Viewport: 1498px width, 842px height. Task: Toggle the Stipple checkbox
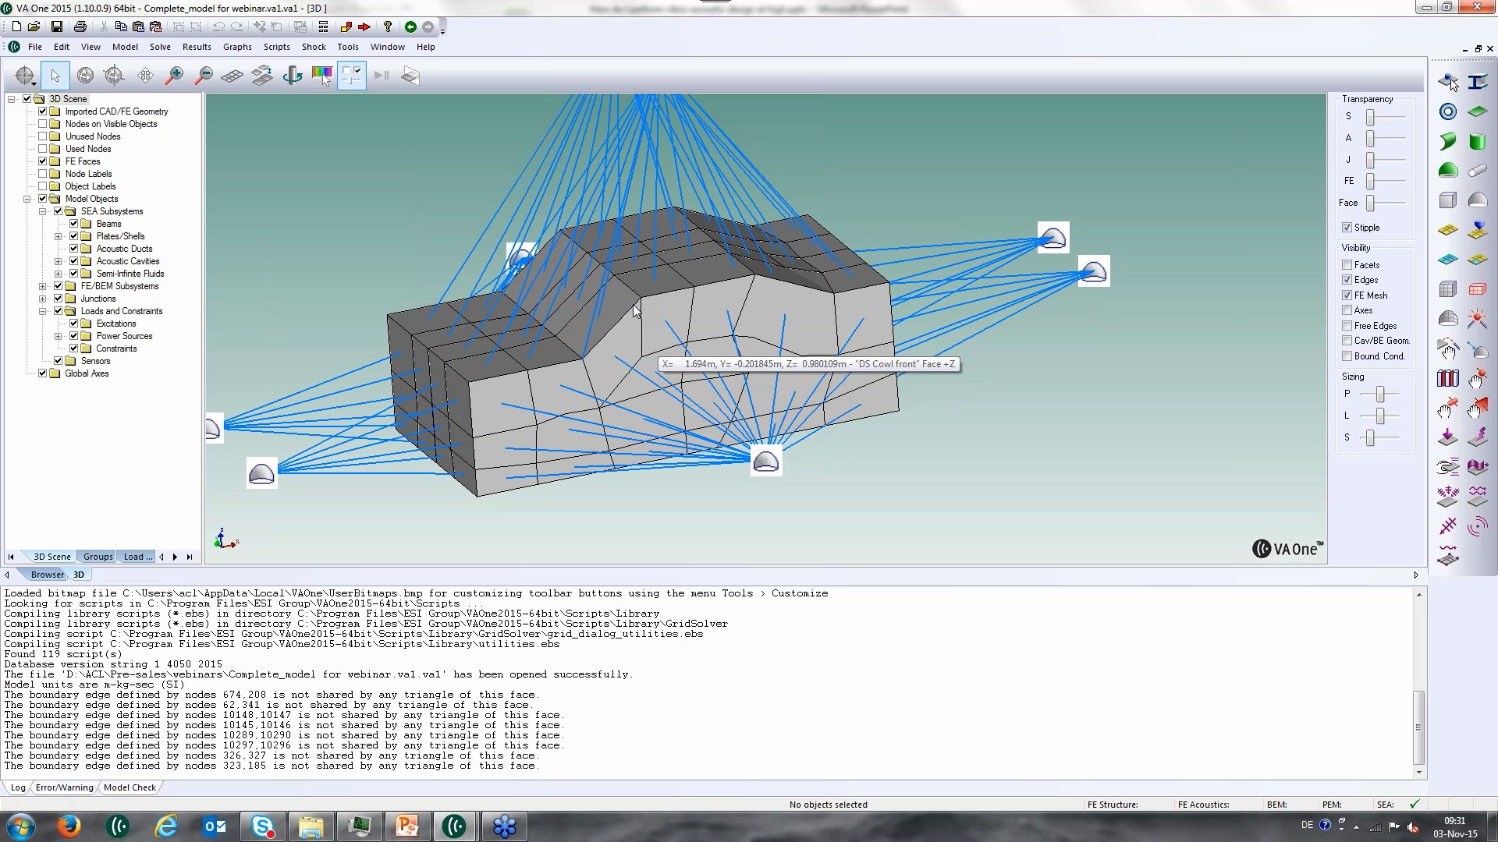click(x=1347, y=228)
